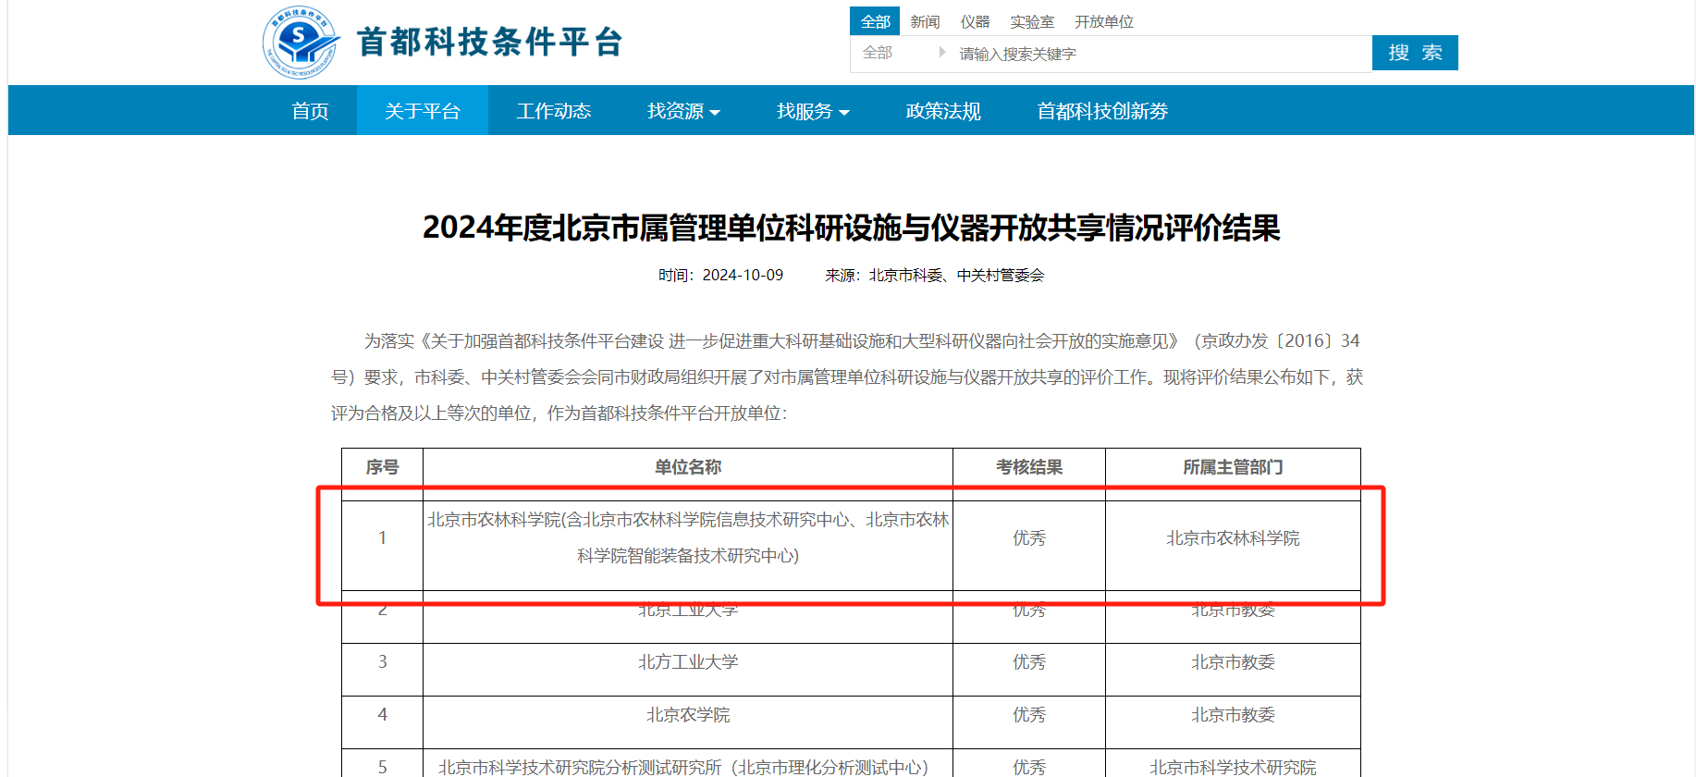
Task: Open the 政策法规 navigation item
Action: (943, 111)
